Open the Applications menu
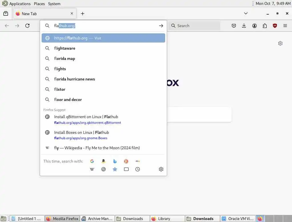 pos(20,4)
